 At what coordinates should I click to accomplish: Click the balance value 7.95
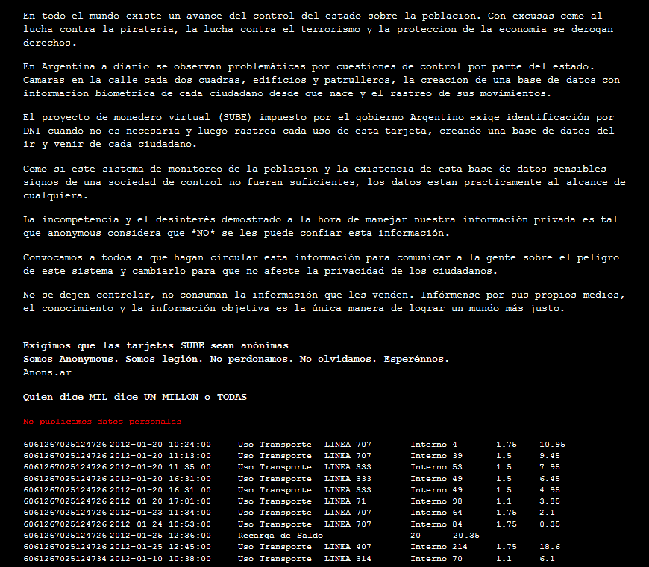pos(550,467)
